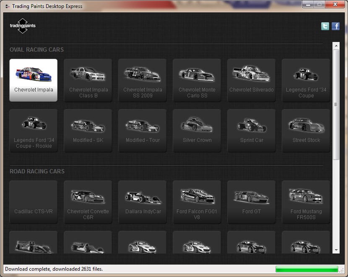Click the ROAD RACING CARS heading
348x277 pixels.
click(x=37, y=171)
